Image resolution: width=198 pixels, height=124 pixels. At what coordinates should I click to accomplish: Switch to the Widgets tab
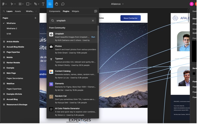[75, 11]
